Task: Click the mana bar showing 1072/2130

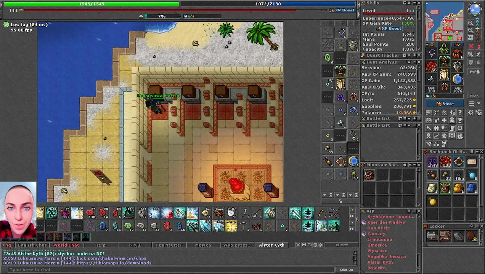Action: coord(268,4)
